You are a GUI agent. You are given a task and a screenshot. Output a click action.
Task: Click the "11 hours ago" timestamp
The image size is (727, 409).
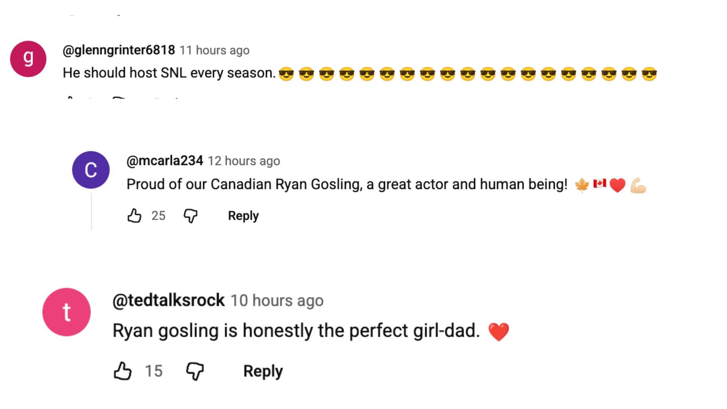click(x=214, y=50)
